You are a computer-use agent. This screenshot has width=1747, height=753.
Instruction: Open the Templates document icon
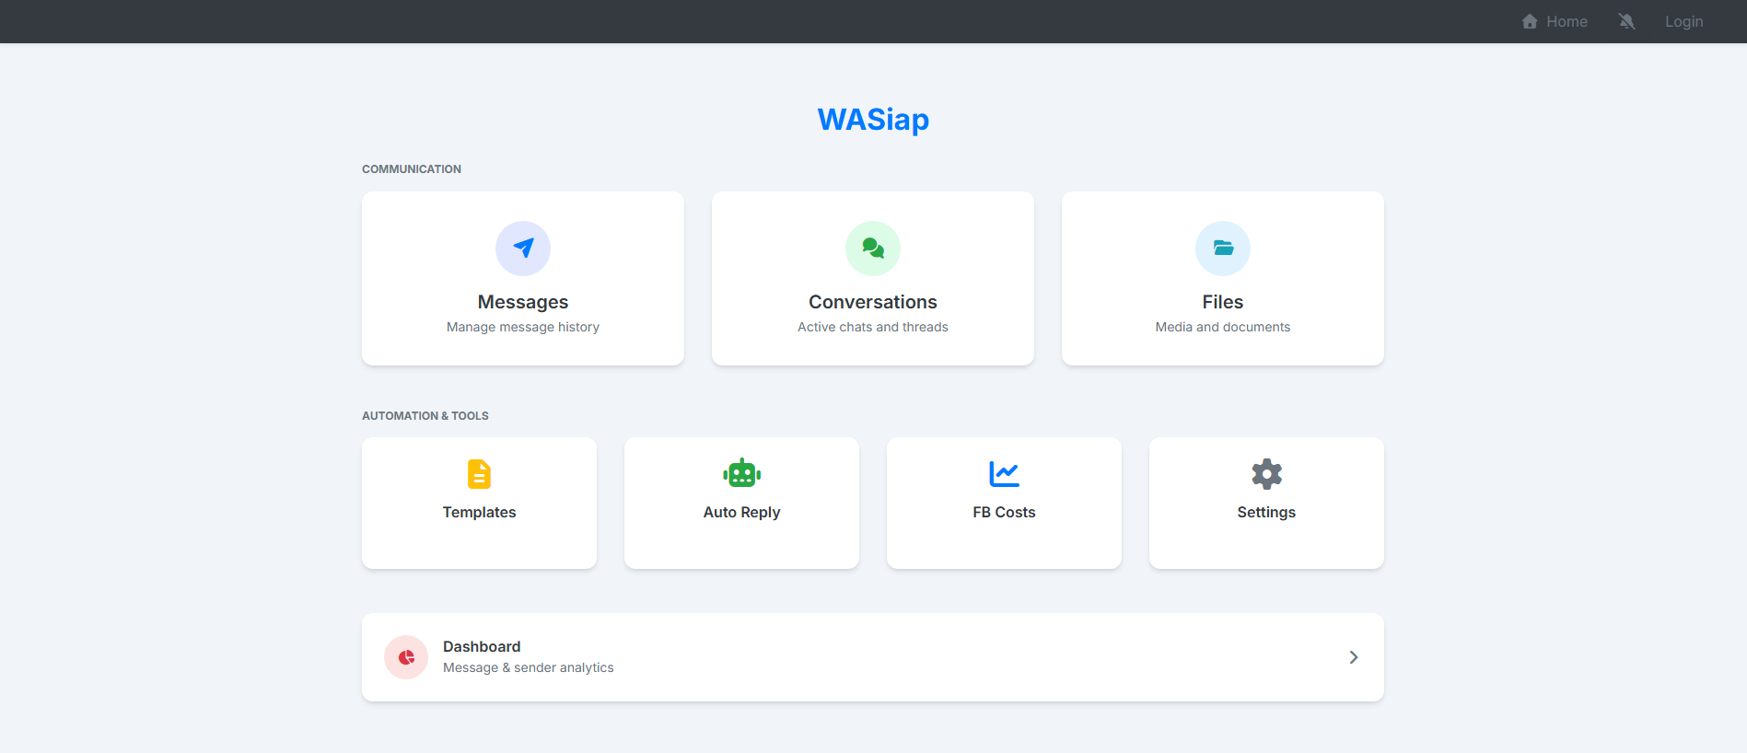(x=479, y=474)
